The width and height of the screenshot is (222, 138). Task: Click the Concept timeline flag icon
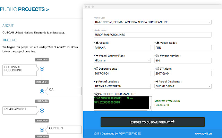click(x=42, y=130)
